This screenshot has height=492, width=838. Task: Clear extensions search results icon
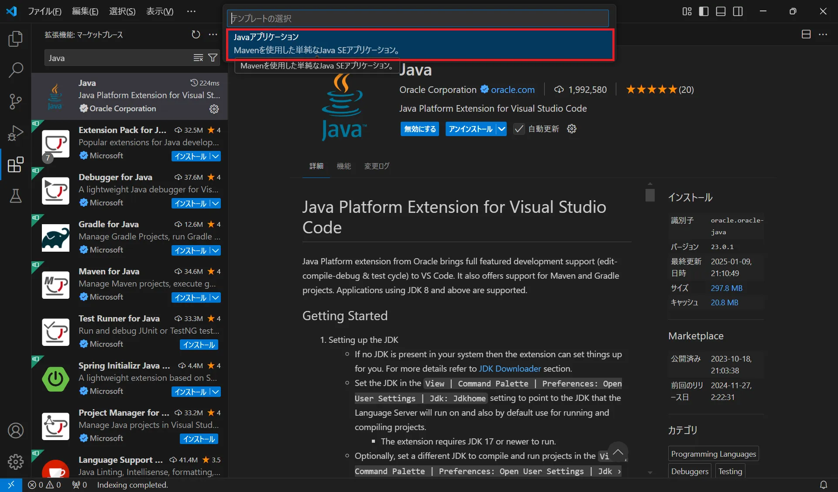(x=198, y=58)
